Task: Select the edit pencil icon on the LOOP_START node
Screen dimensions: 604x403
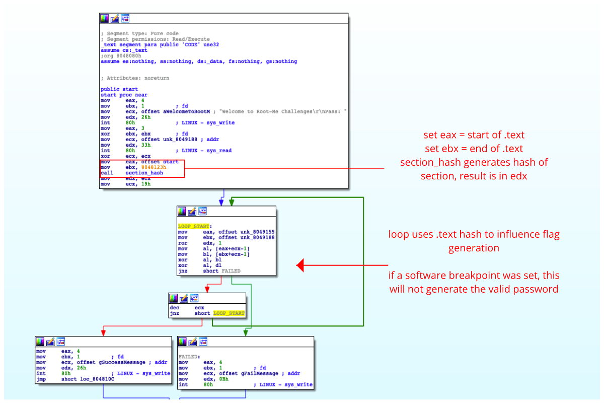Action: [191, 211]
